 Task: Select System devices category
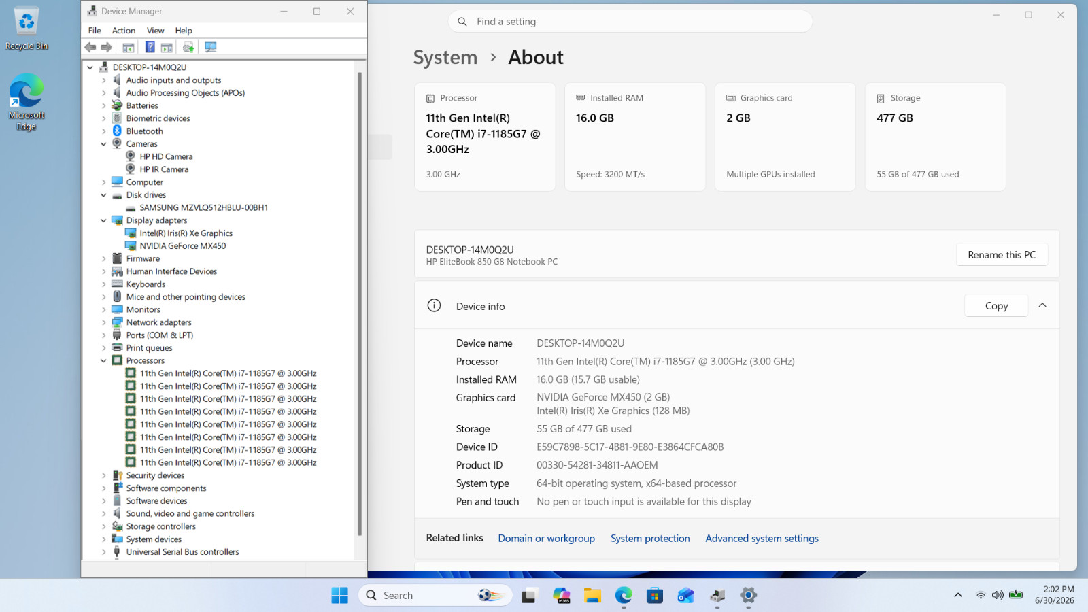coord(154,539)
